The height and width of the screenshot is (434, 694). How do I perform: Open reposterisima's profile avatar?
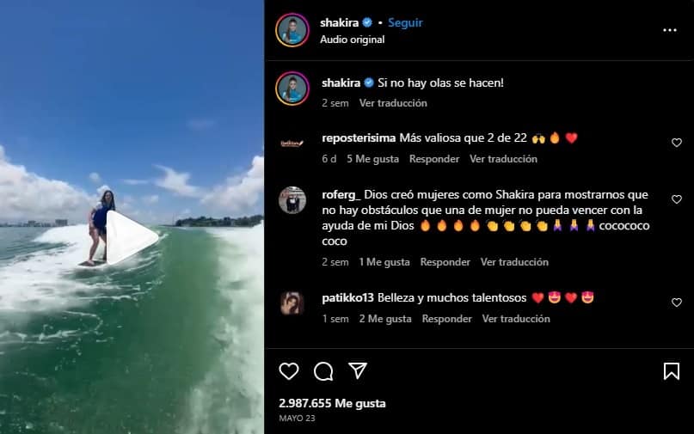tap(292, 144)
